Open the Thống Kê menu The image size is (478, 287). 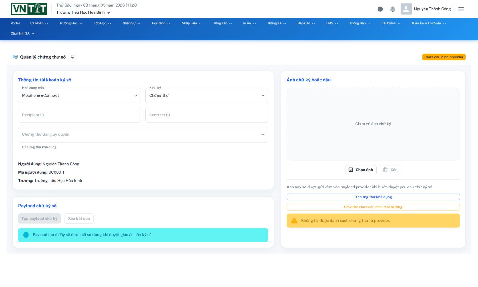(x=277, y=23)
